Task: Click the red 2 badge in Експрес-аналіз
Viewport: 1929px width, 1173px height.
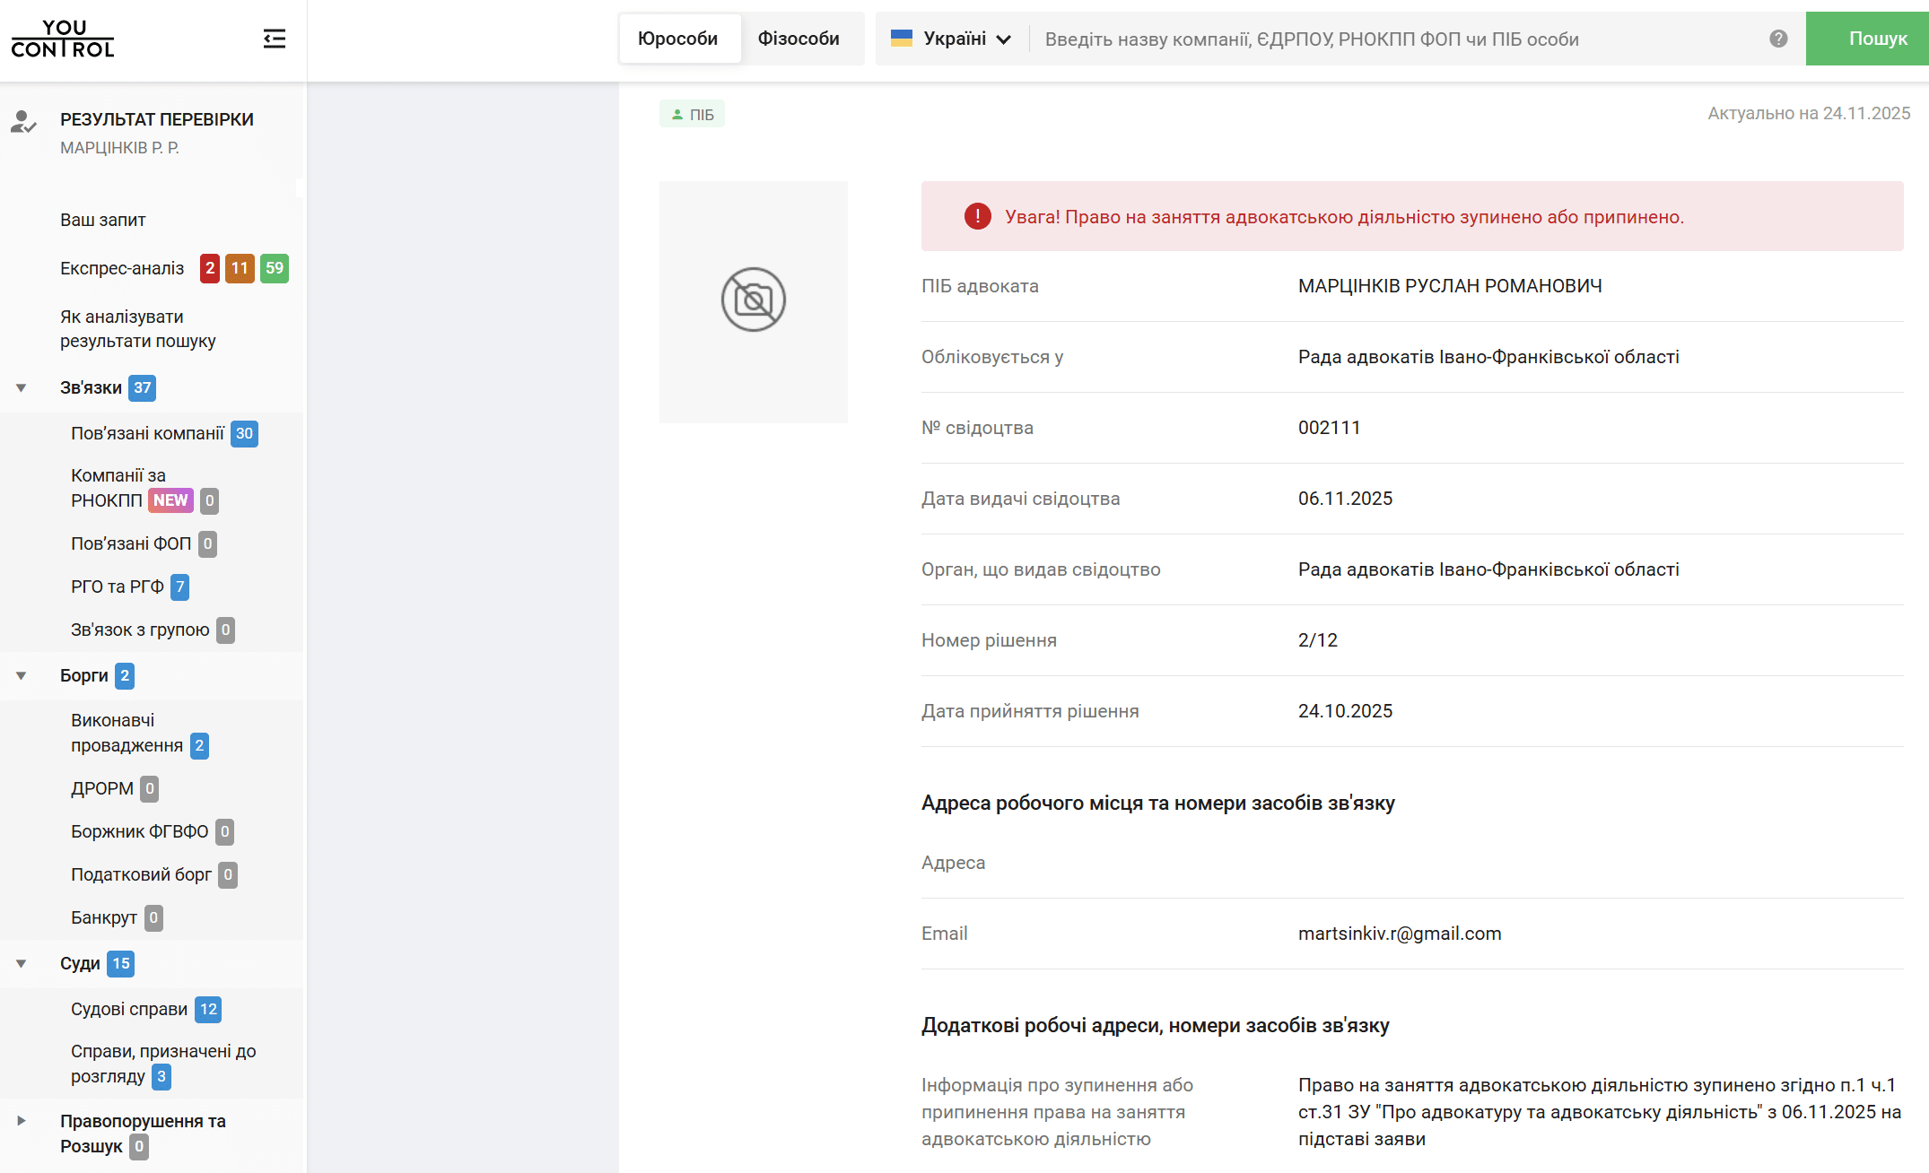Action: click(x=210, y=268)
